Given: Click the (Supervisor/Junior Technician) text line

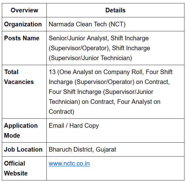Looking at the screenshot, I should coord(90,58).
